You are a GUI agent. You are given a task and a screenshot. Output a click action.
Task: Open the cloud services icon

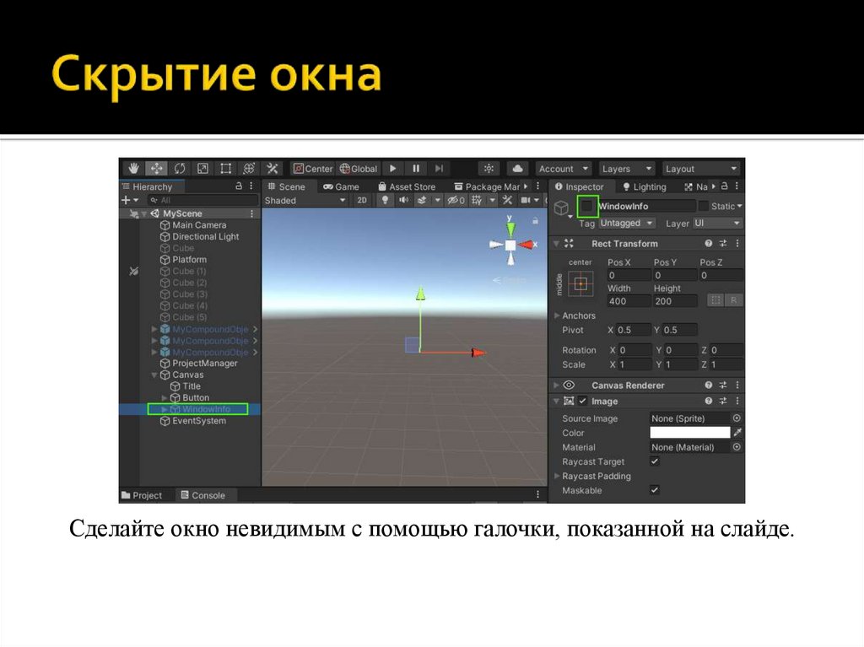click(517, 169)
